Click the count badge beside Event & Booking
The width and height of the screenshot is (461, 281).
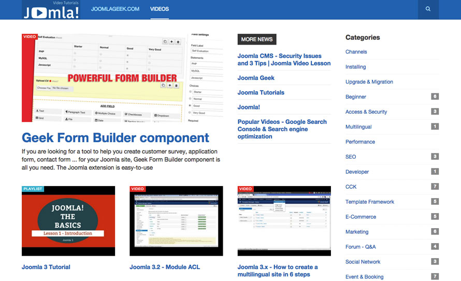[435, 276]
